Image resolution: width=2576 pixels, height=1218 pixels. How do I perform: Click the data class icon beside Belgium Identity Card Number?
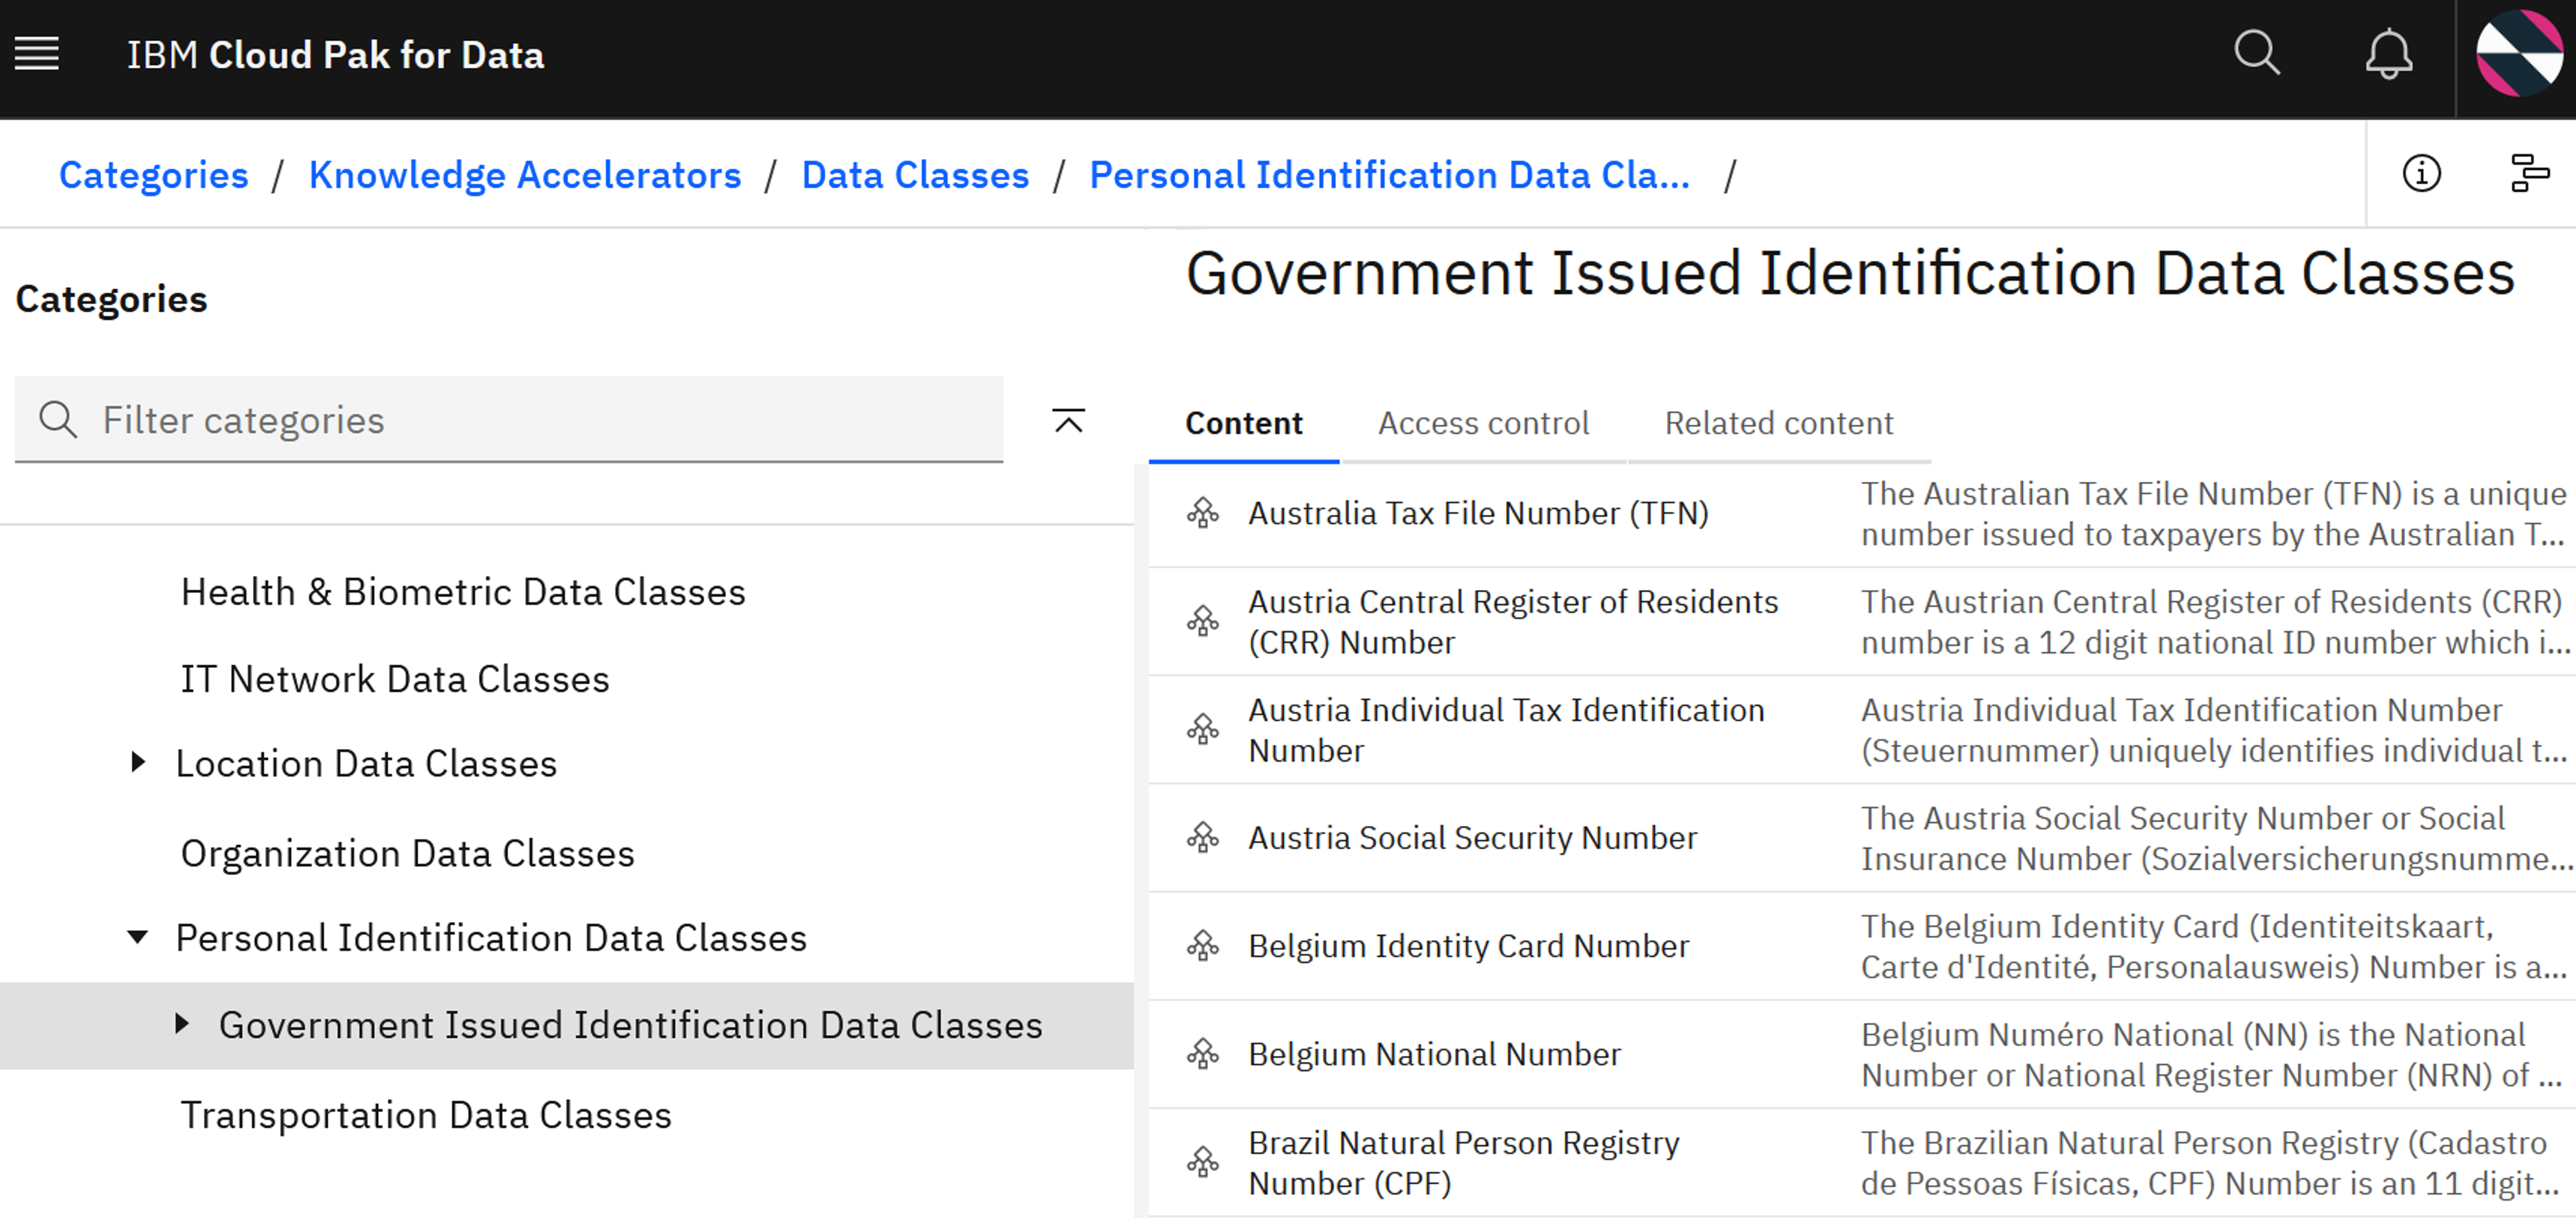click(x=1202, y=946)
